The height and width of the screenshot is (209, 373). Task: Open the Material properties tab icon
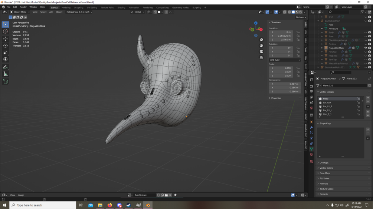pos(311,155)
